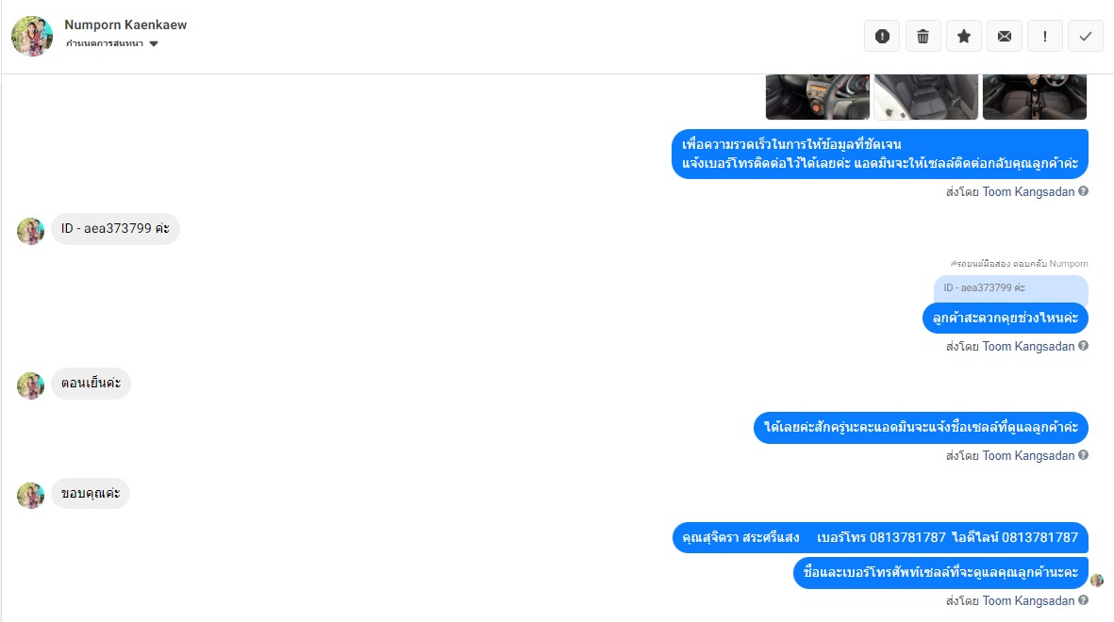Click help icon below phone number message
This screenshot has width=1114, height=622.
[x=1084, y=600]
